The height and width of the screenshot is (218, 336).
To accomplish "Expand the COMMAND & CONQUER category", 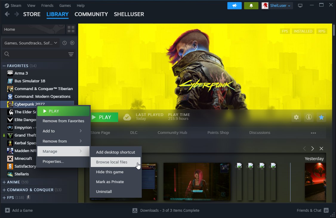I will [4, 190].
